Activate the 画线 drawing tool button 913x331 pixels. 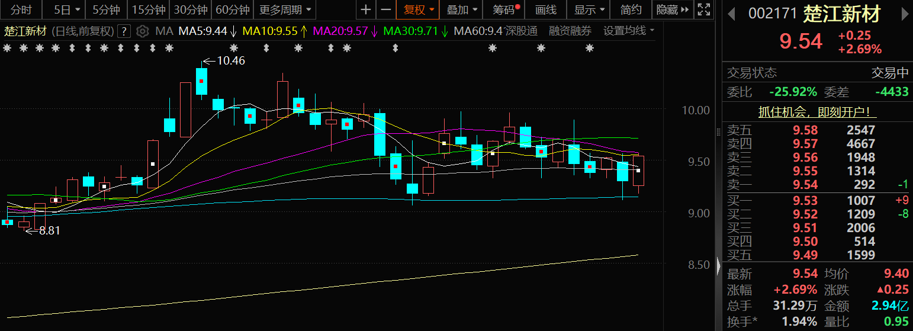coord(545,9)
